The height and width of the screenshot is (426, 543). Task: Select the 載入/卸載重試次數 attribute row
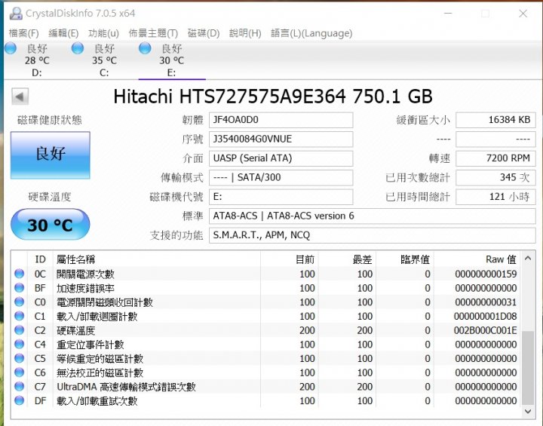click(266, 400)
